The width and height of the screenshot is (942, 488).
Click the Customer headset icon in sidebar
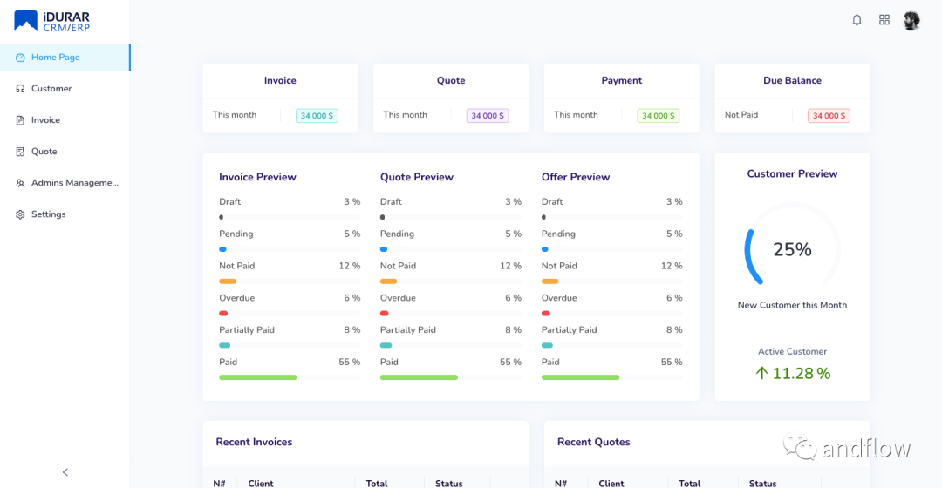point(20,89)
